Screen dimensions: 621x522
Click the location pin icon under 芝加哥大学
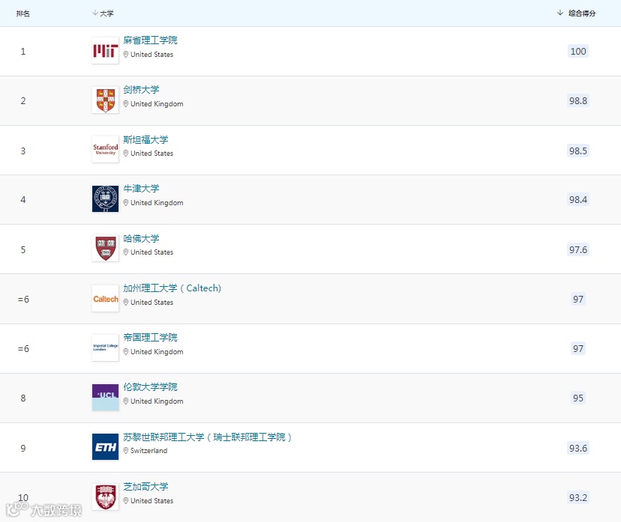pos(125,501)
